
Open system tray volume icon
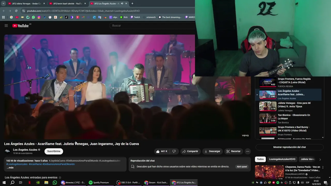tap(302, 183)
